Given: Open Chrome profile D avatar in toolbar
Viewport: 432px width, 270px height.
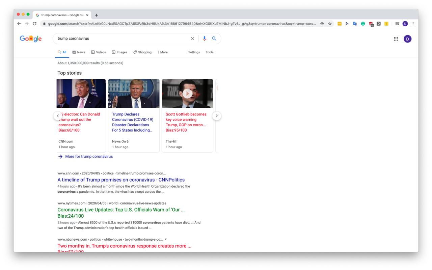Looking at the screenshot, I should coord(405,24).
